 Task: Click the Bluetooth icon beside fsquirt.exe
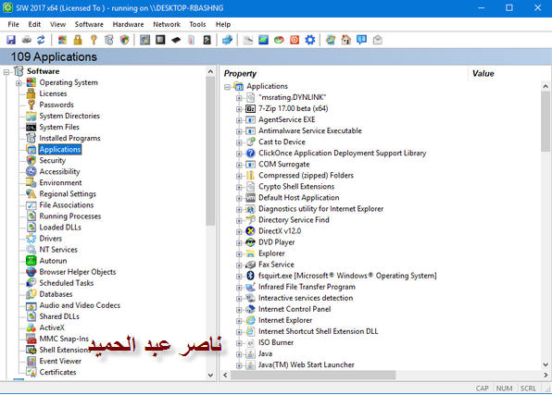[250, 276]
